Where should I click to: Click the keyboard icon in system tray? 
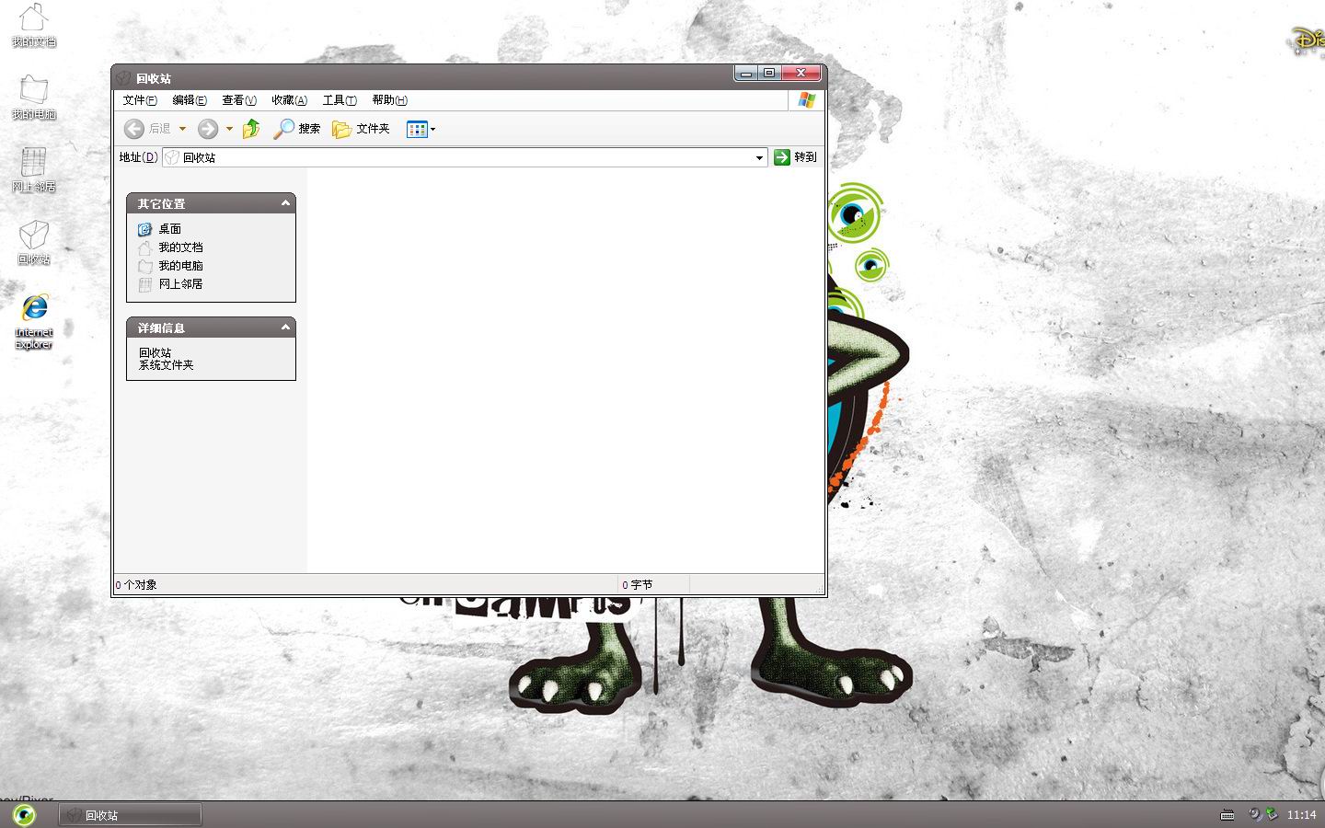click(1227, 814)
